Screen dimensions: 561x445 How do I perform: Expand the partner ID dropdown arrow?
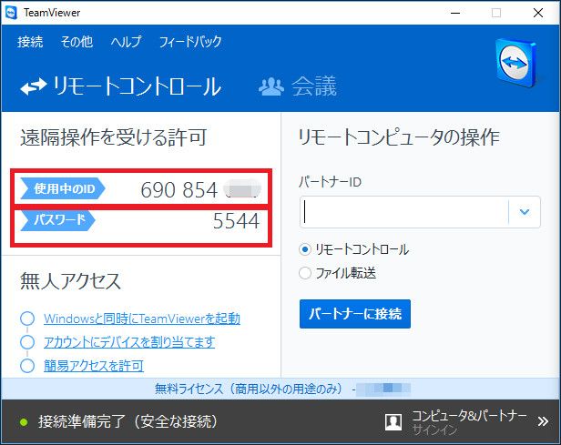tap(525, 212)
